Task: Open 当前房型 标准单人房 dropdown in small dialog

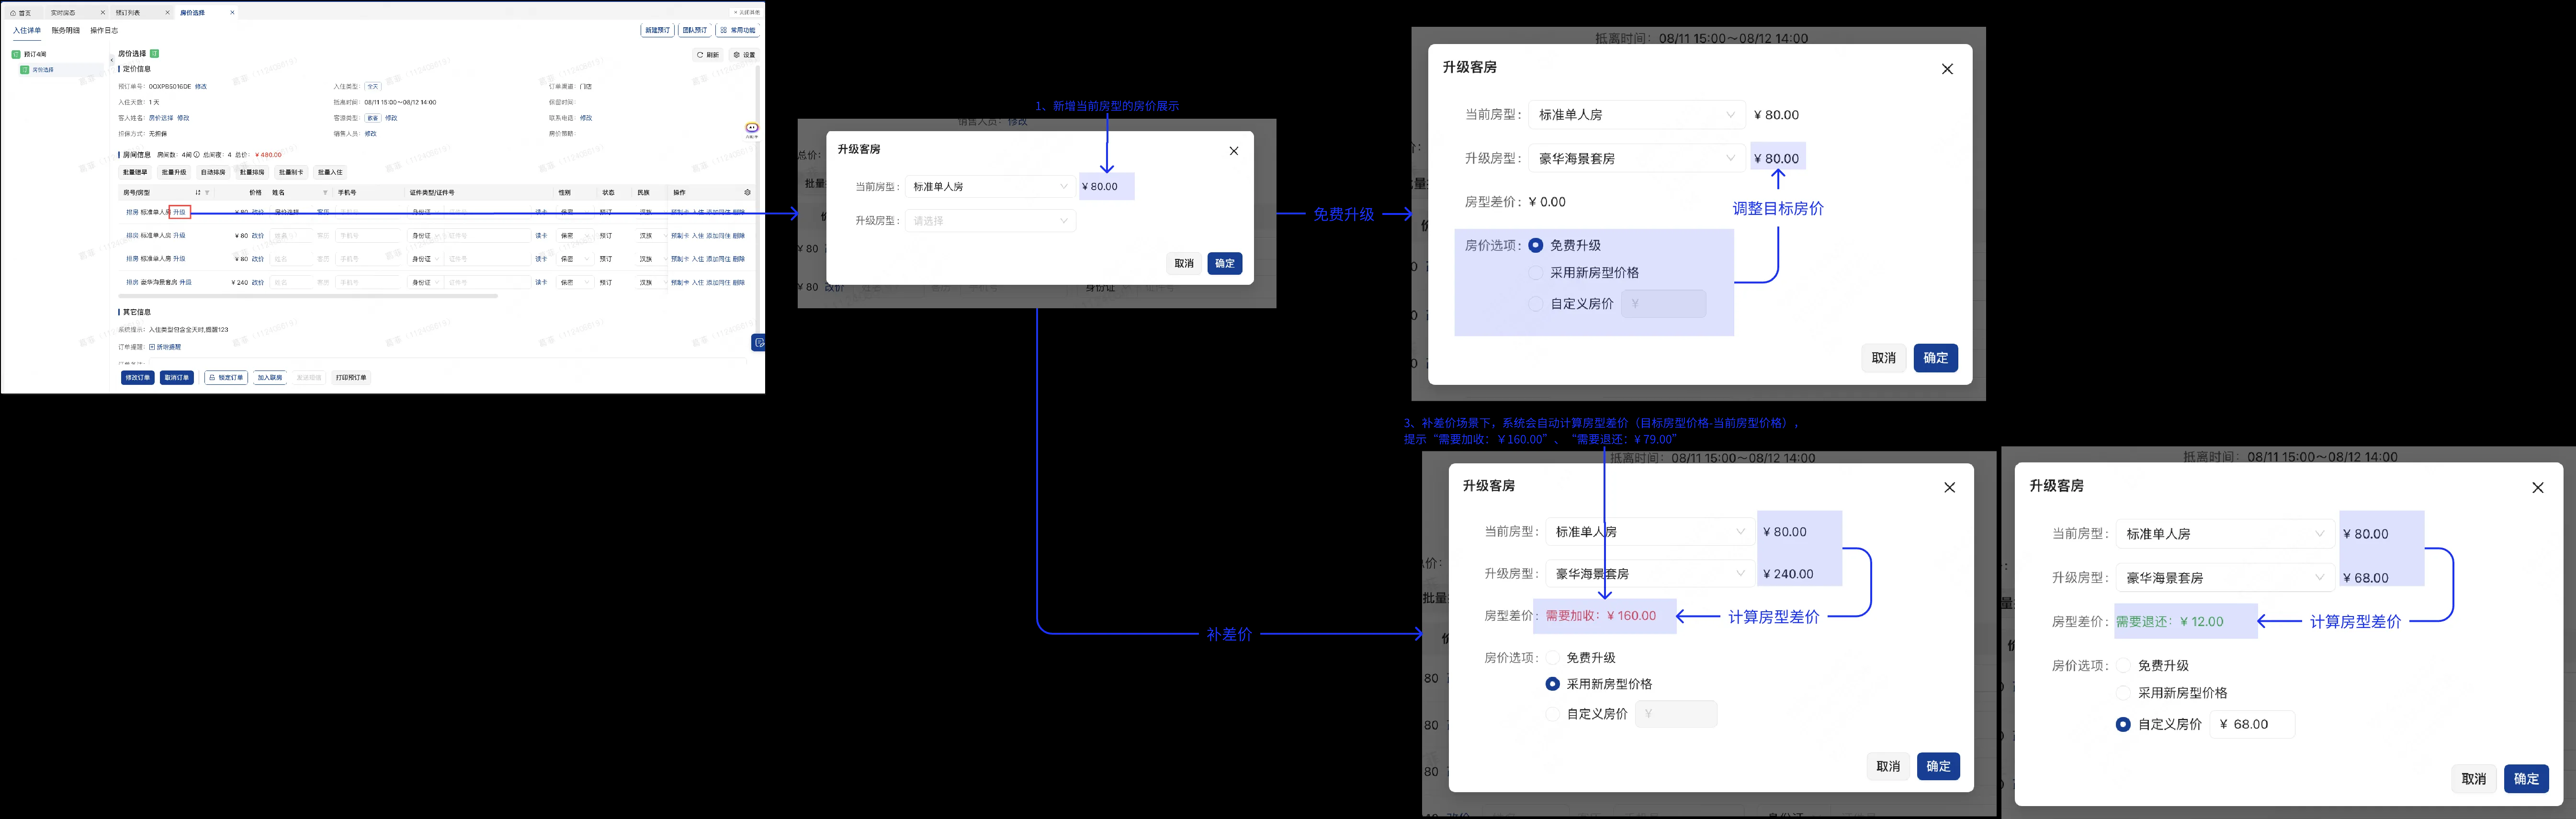Action: click(990, 187)
